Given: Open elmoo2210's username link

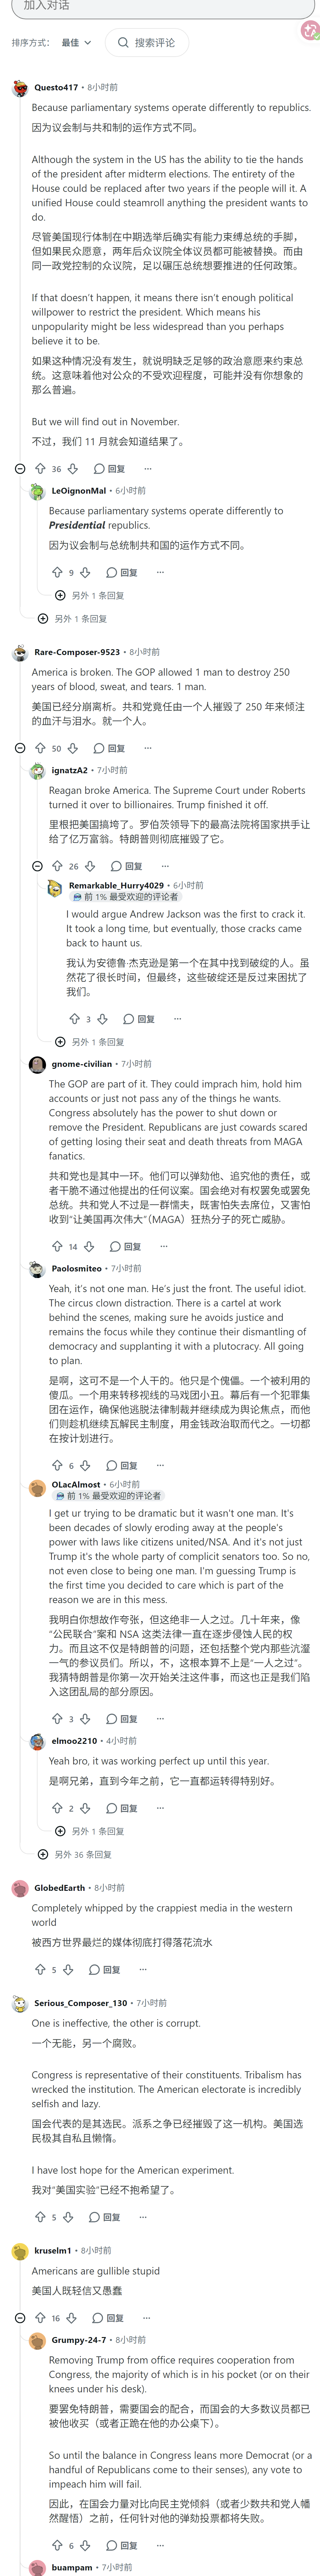Looking at the screenshot, I should tap(74, 1741).
